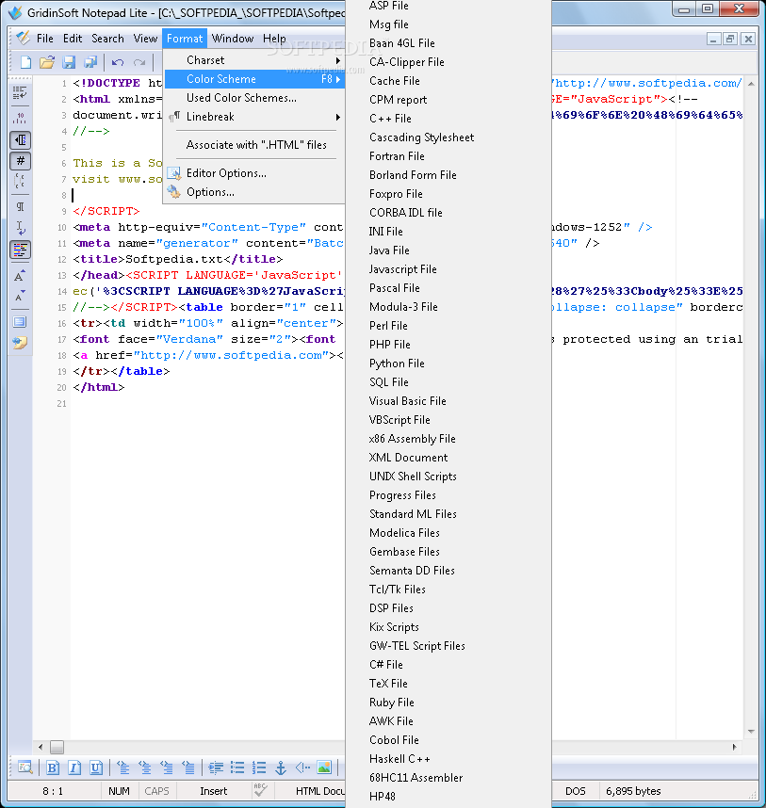Click the justify tag icon

pyautogui.click(x=188, y=768)
